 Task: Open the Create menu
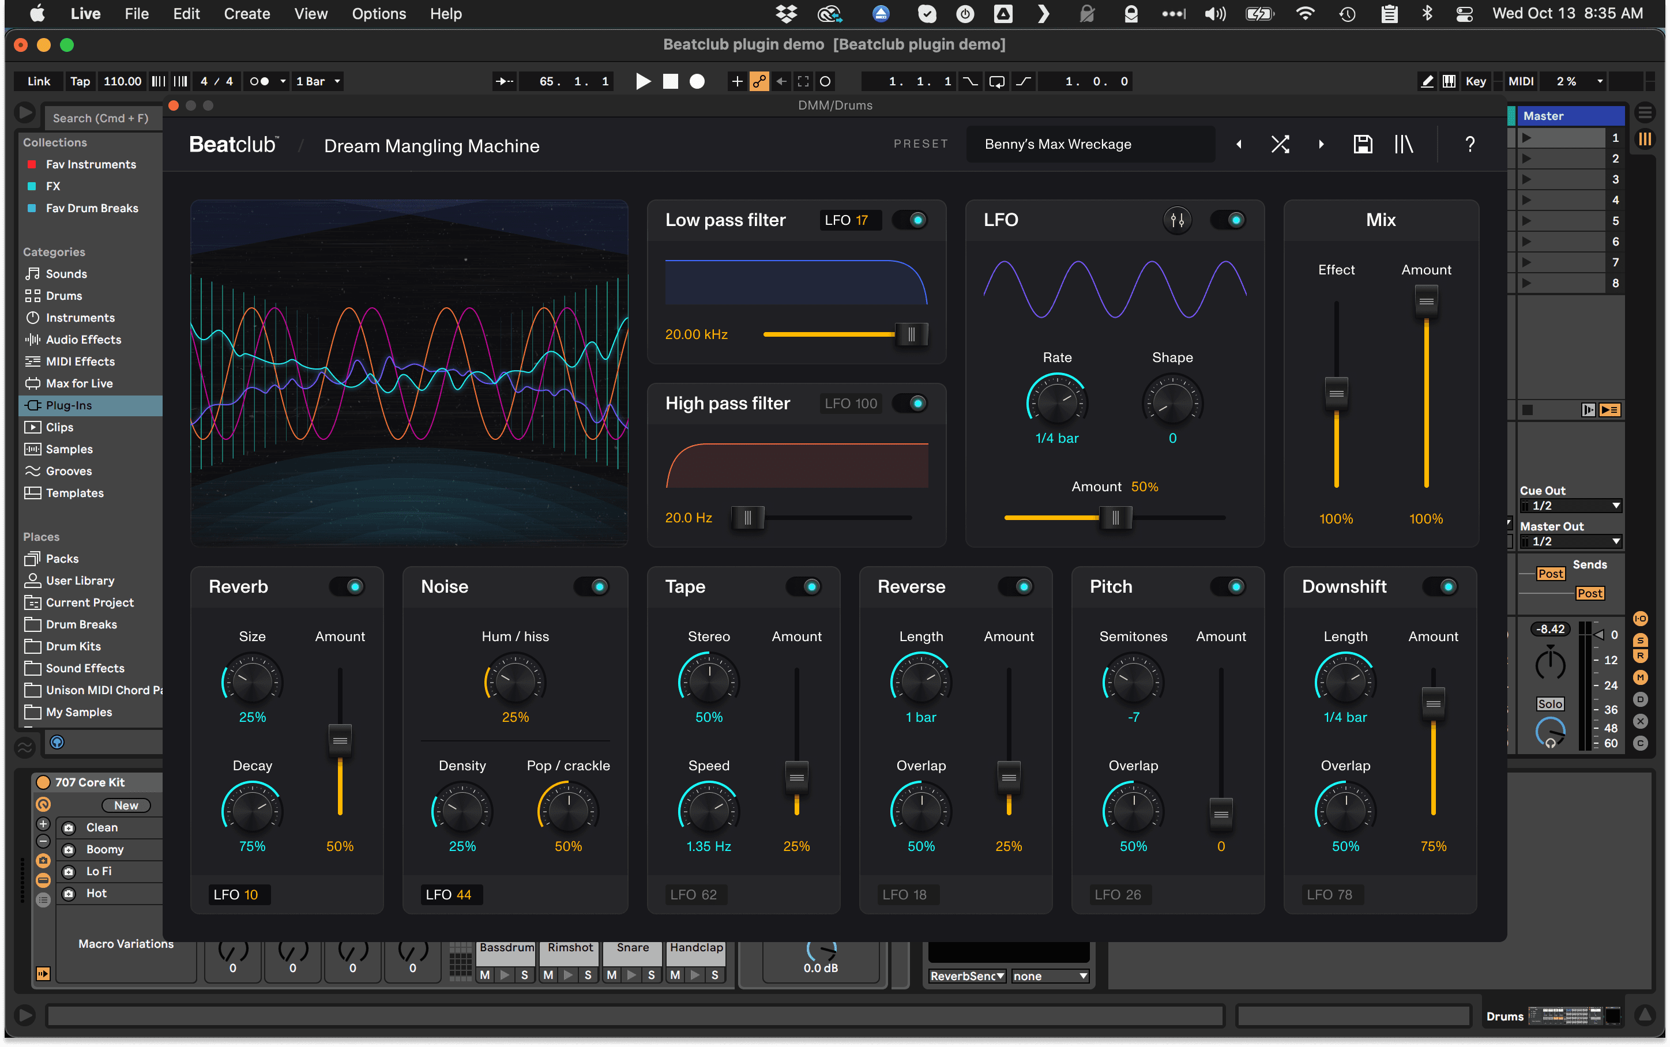(246, 14)
